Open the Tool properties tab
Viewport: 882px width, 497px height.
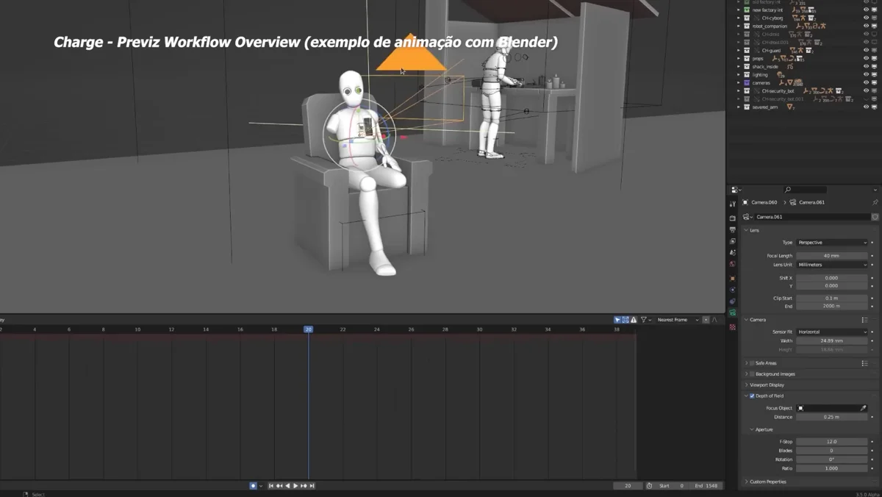[x=733, y=204]
